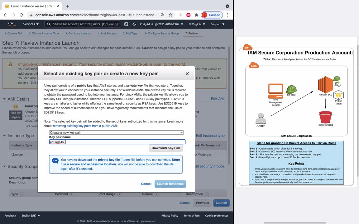Click the warning triangle icon in security alert
Viewport: 359px width, 224px height.
tap(11, 64)
